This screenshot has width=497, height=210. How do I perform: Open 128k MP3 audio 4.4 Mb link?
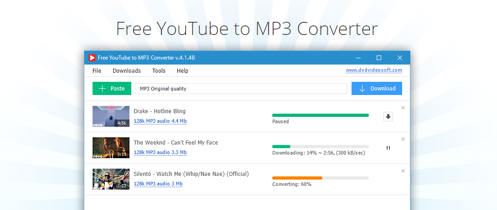(x=160, y=121)
